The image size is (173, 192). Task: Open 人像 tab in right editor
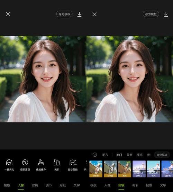107,185
